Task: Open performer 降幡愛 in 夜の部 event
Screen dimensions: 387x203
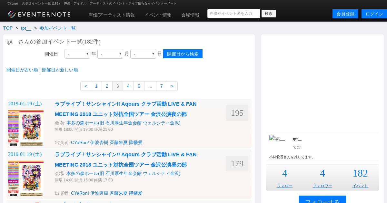Action: (x=136, y=142)
